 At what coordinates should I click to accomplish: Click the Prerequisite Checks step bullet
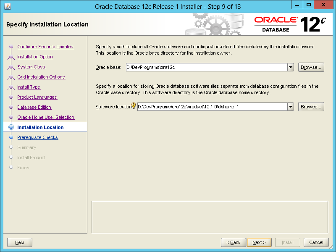pos(11,137)
